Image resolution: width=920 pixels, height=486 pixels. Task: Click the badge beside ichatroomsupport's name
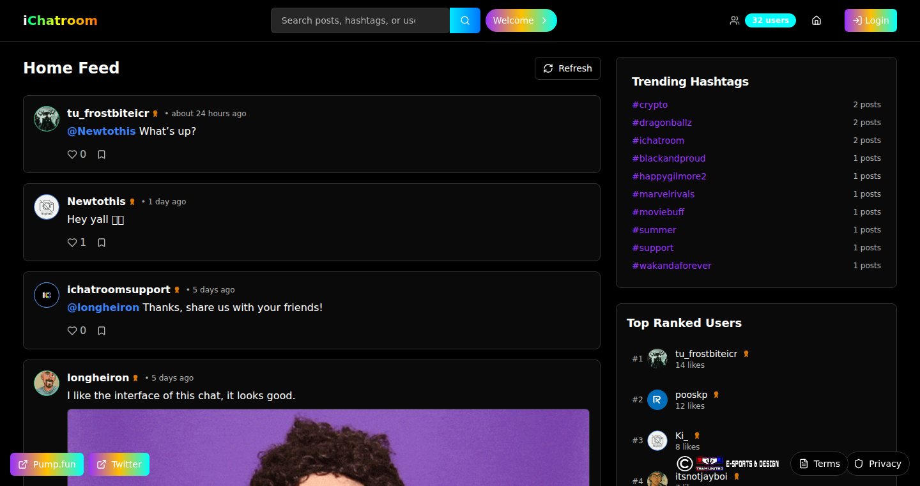pos(177,290)
